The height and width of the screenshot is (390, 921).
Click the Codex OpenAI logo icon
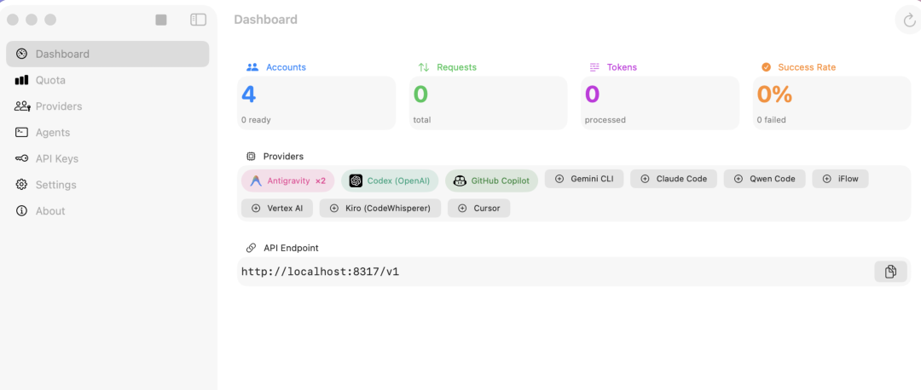click(356, 181)
